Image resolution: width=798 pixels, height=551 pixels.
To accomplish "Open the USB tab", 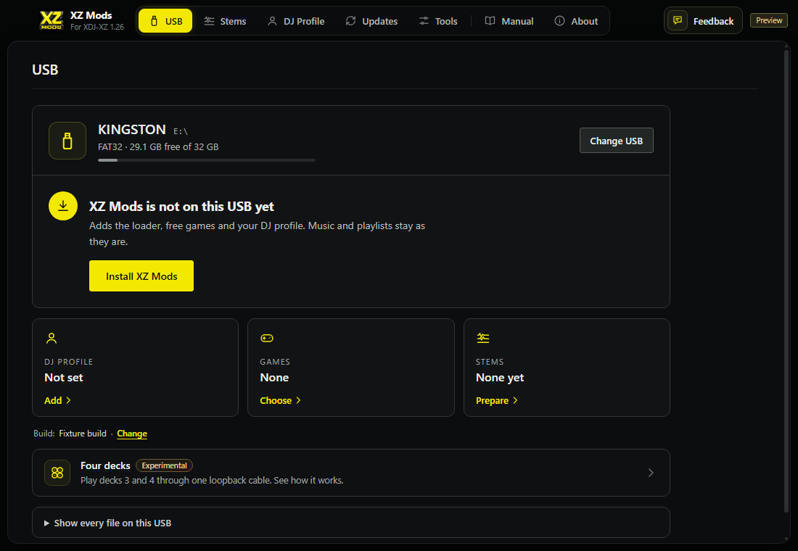I will (x=165, y=21).
